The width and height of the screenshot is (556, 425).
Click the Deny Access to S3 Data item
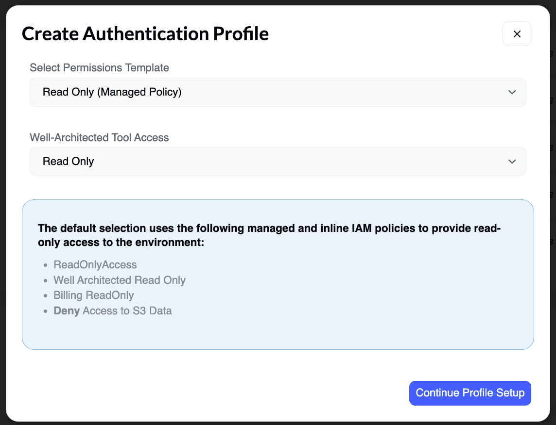(x=113, y=311)
